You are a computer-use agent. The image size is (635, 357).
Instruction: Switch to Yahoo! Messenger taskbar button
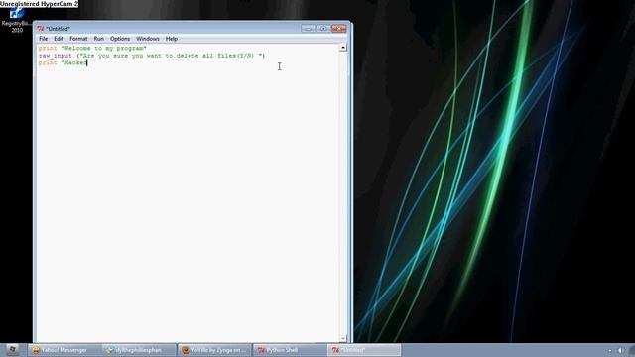pos(63,350)
